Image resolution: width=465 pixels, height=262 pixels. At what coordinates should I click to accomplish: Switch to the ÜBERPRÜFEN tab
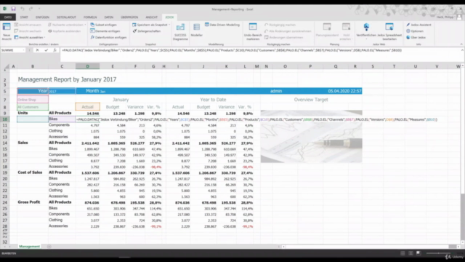pyautogui.click(x=129, y=17)
